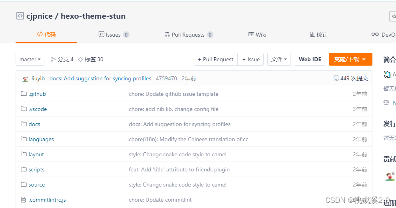This screenshot has width=396, height=208.
Task: View the 标签 30 tags list
Action: pos(90,59)
